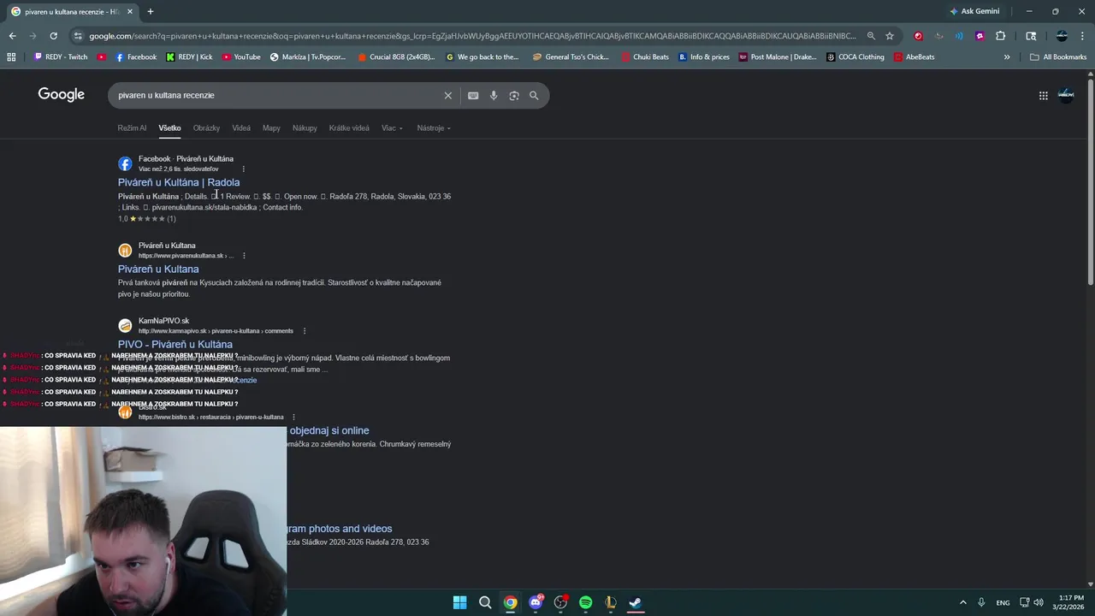Switch to Videá results tab
Image resolution: width=1095 pixels, height=616 pixels.
241,128
